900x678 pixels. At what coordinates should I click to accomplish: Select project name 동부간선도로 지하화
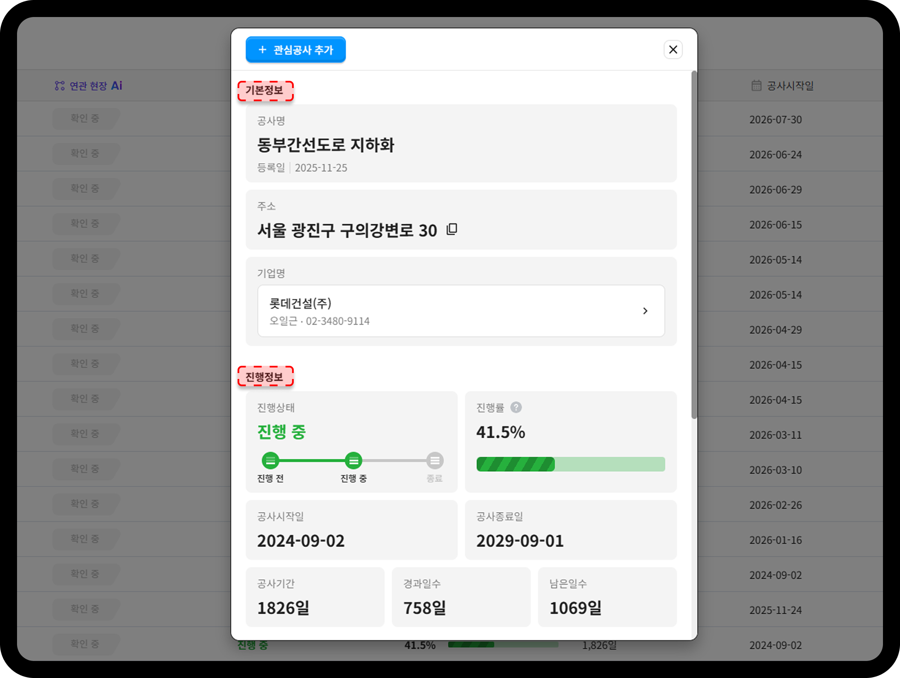coord(326,145)
